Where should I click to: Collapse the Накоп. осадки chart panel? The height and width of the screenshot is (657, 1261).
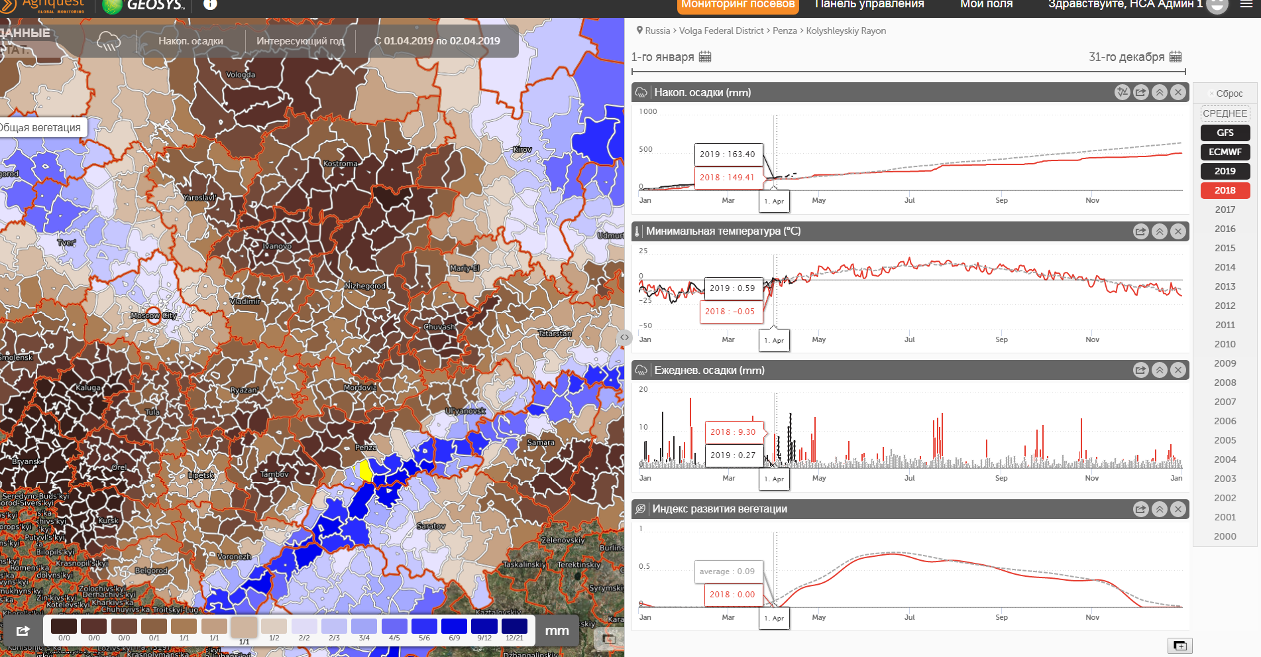1159,93
